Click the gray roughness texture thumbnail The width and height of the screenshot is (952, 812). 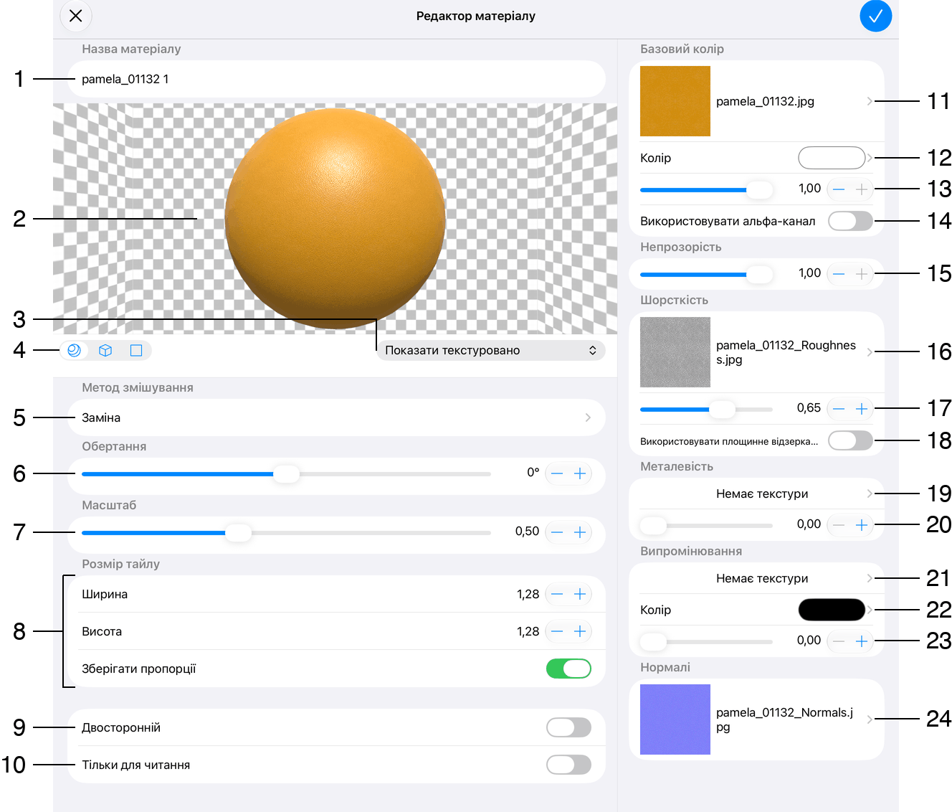pos(675,352)
